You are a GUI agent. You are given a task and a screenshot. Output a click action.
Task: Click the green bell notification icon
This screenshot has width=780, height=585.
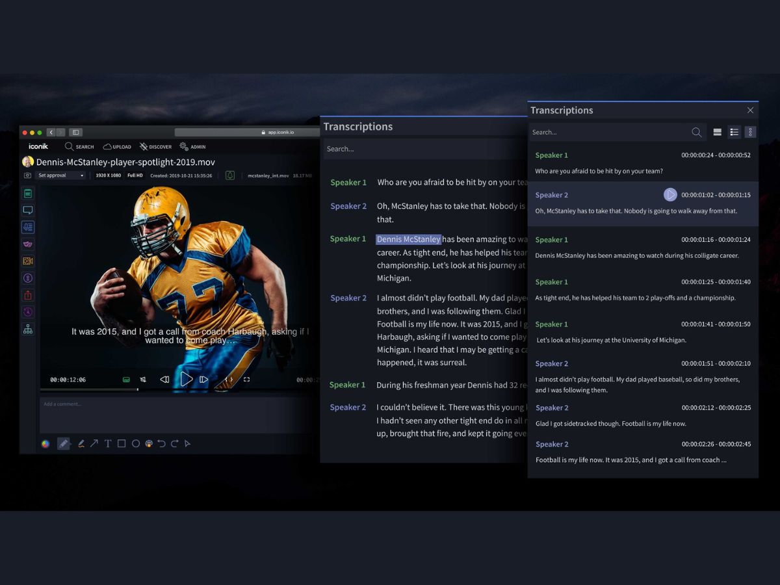(x=230, y=175)
